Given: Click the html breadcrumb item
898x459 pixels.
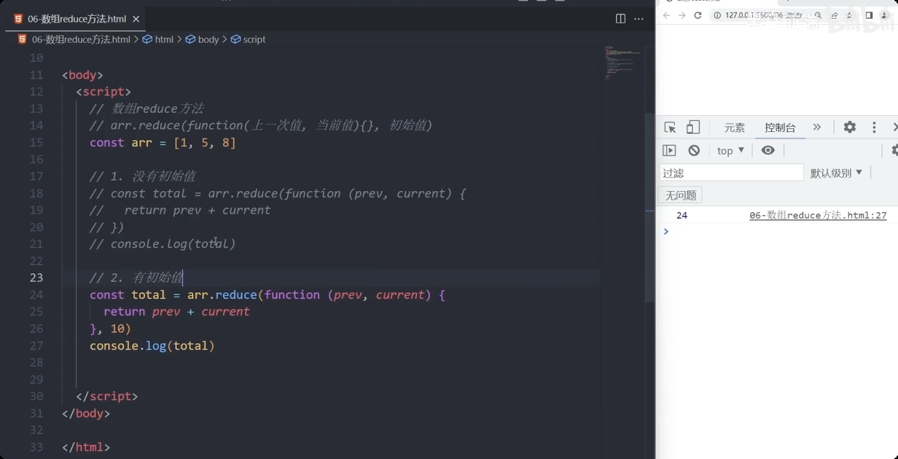Looking at the screenshot, I should (x=158, y=39).
